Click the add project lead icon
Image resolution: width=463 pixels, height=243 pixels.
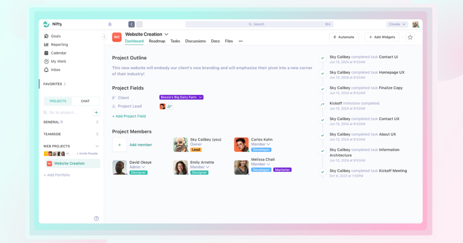click(169, 107)
